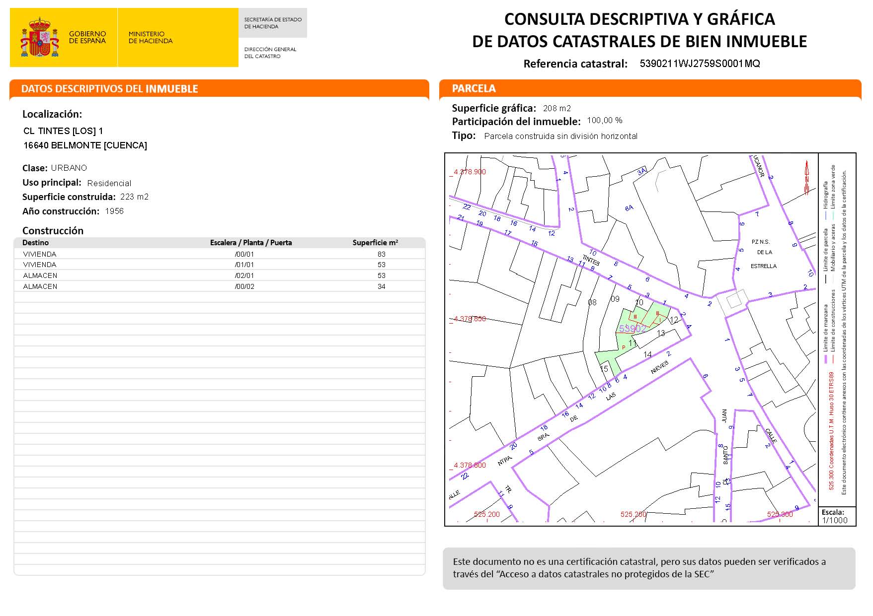Click the coordinate label 525.200

point(486,514)
